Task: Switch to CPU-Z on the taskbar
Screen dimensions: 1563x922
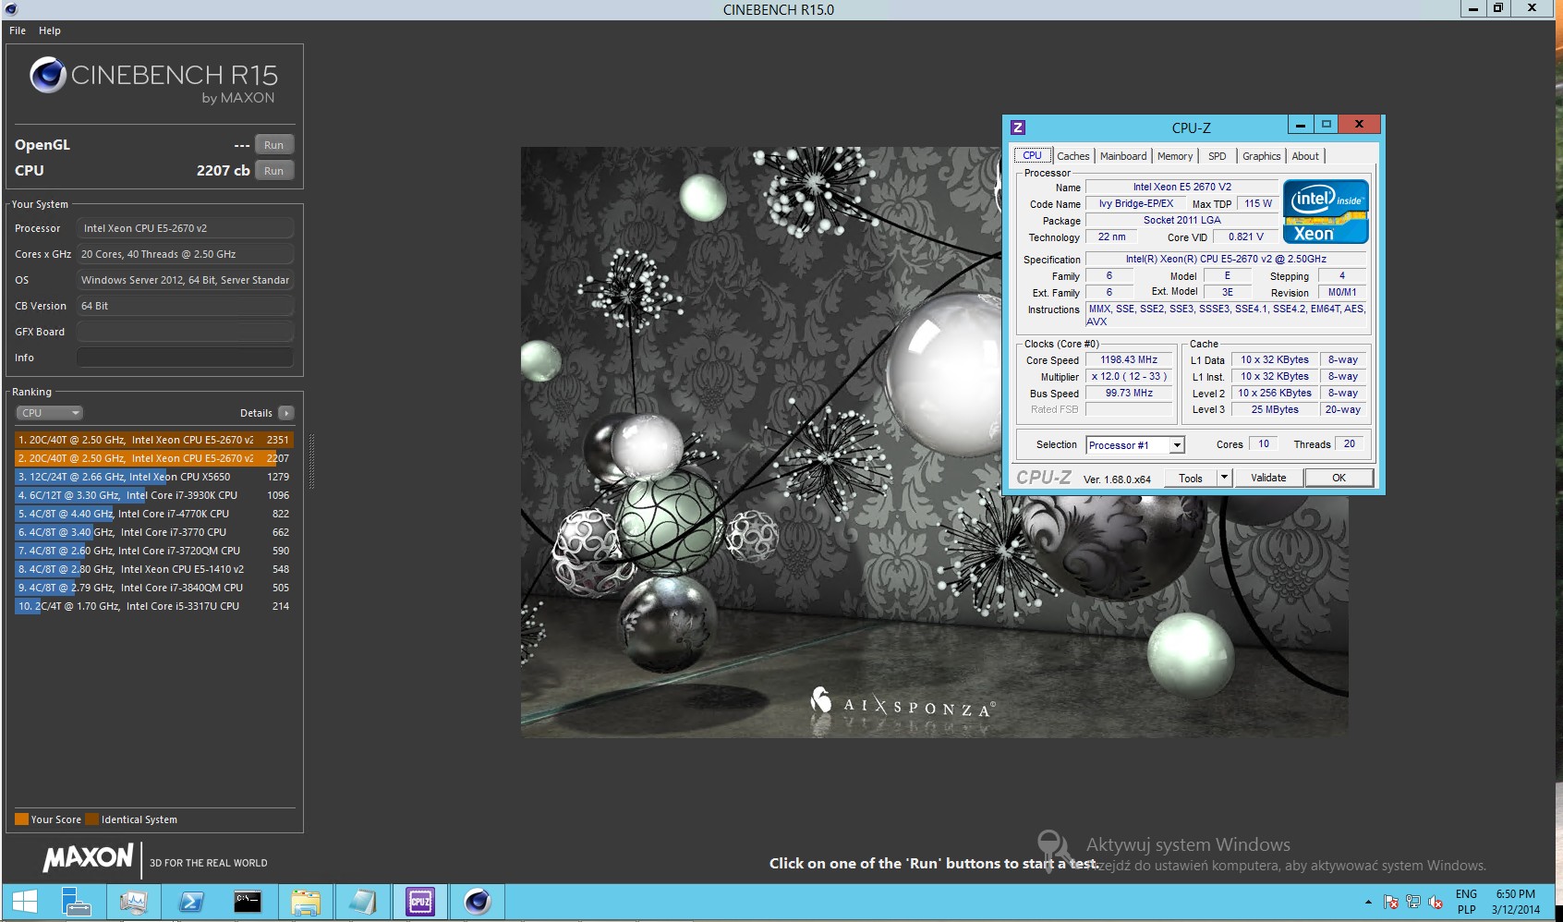Action: [420, 902]
